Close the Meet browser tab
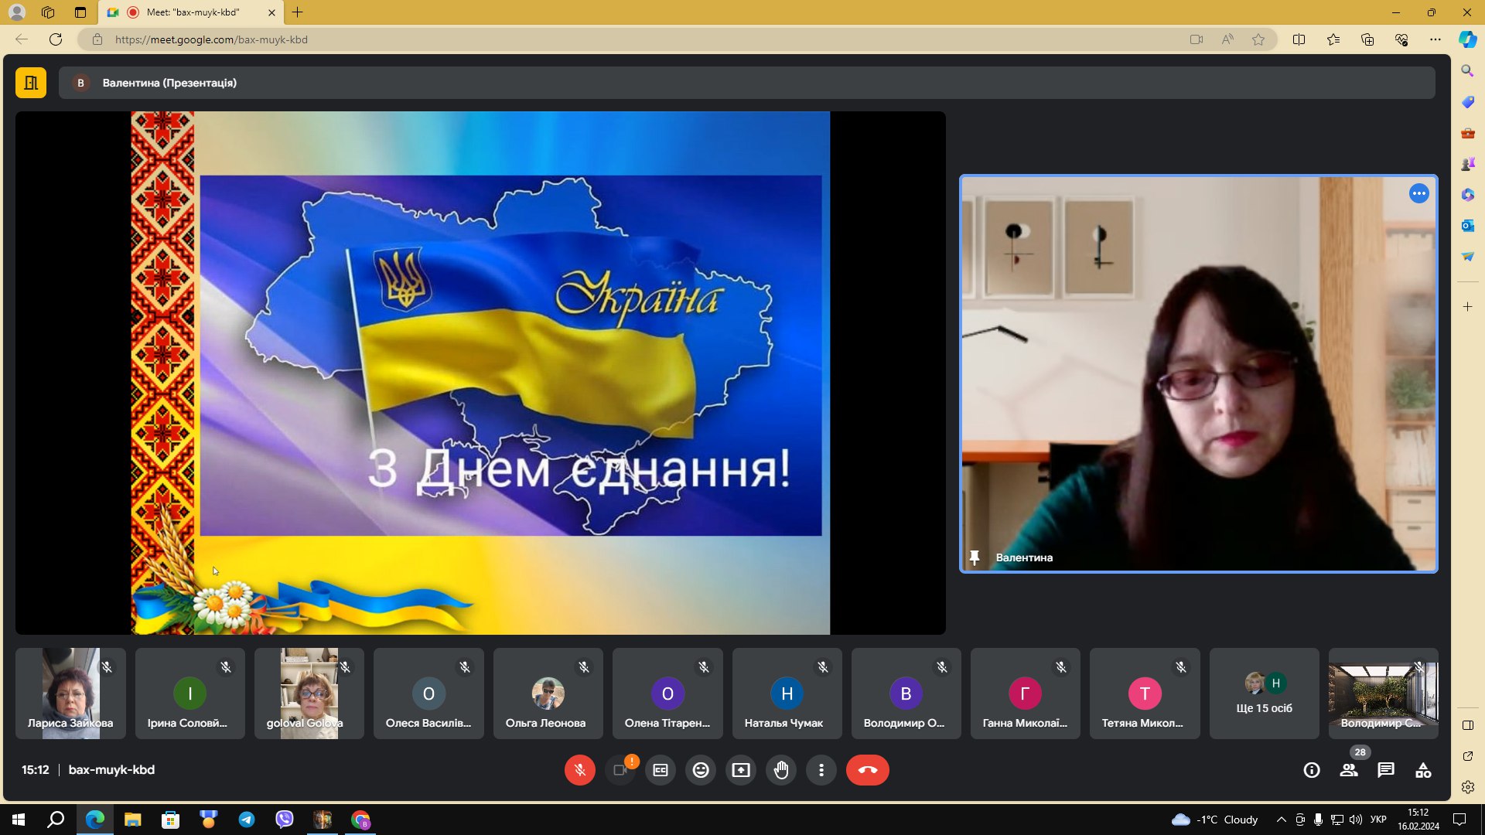 271,12
